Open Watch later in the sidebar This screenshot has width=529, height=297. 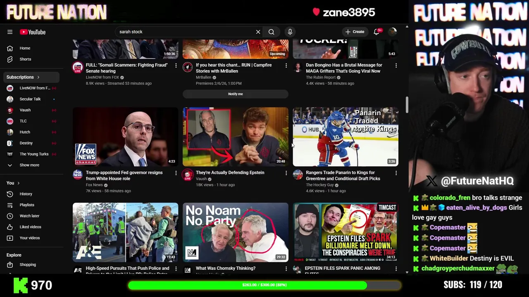(31, 216)
